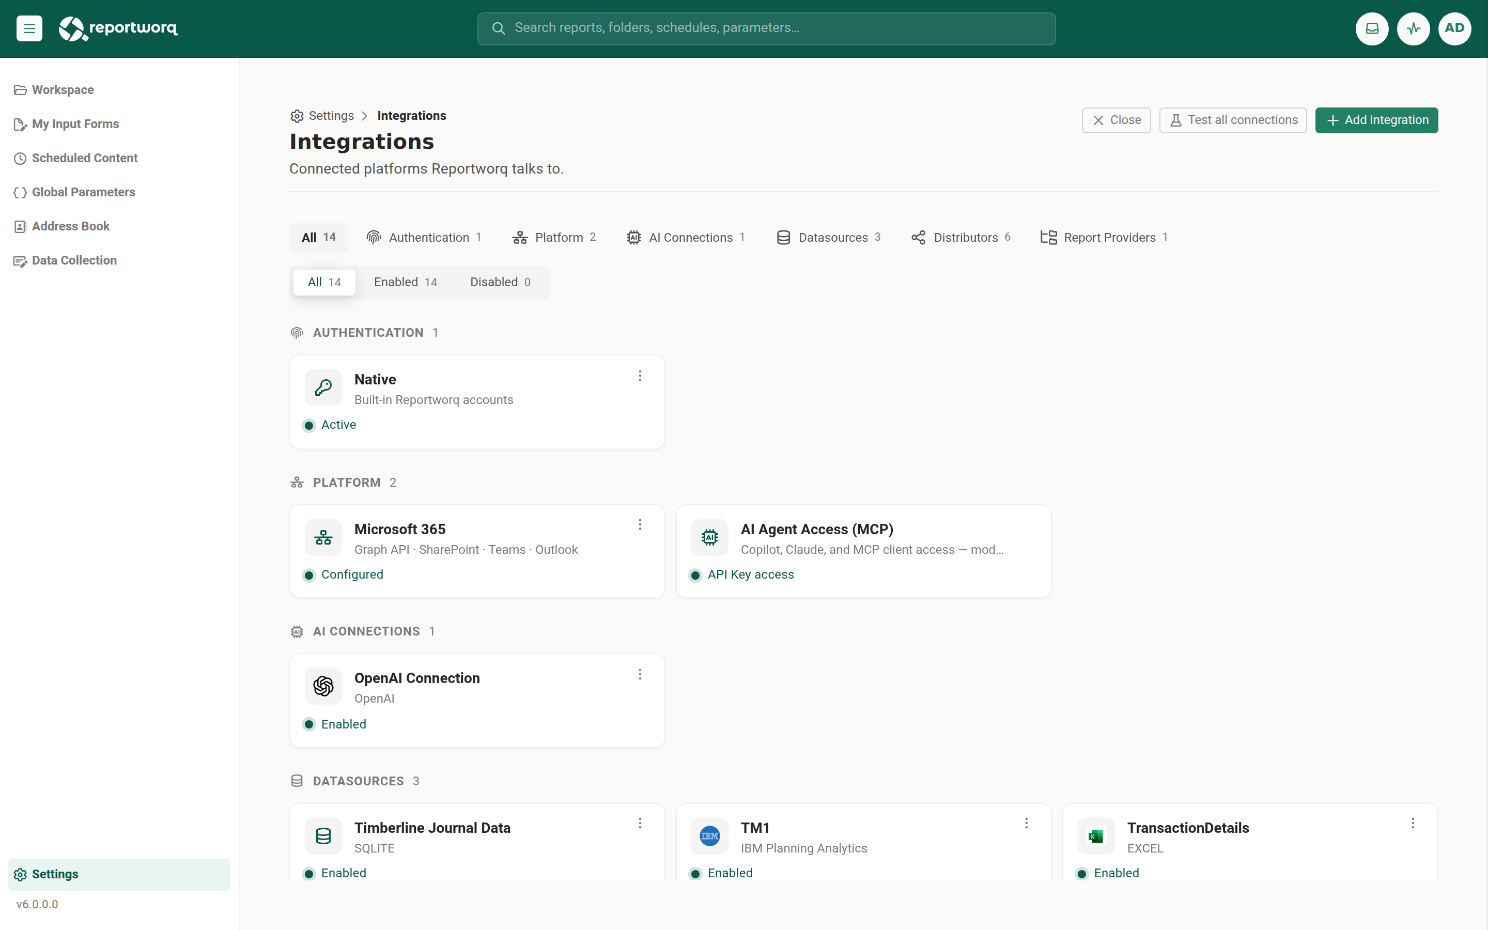The width and height of the screenshot is (1488, 930).
Task: Switch to the Distributors tab
Action: click(x=961, y=238)
